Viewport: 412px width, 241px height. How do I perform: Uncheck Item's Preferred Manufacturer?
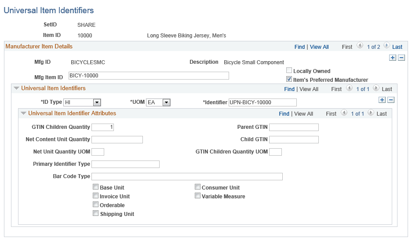(x=289, y=79)
